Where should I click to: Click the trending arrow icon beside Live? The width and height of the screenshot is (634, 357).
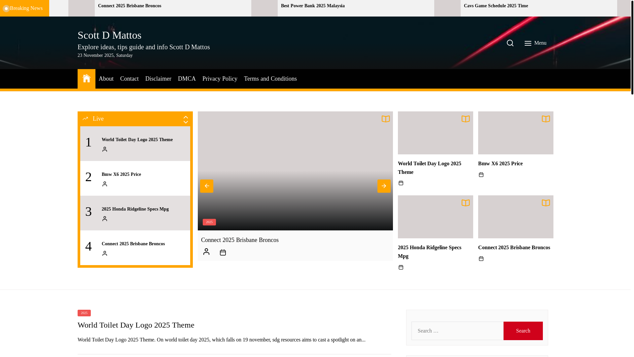coord(85,118)
